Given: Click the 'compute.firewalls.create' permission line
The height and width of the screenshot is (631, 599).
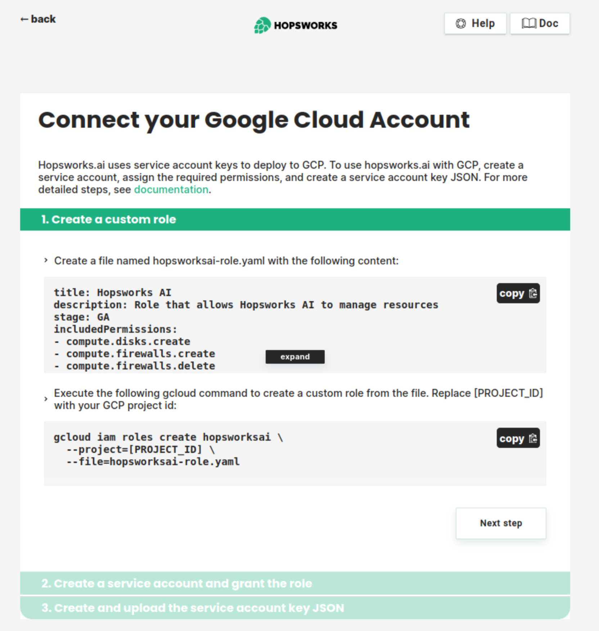Looking at the screenshot, I should coord(134,354).
